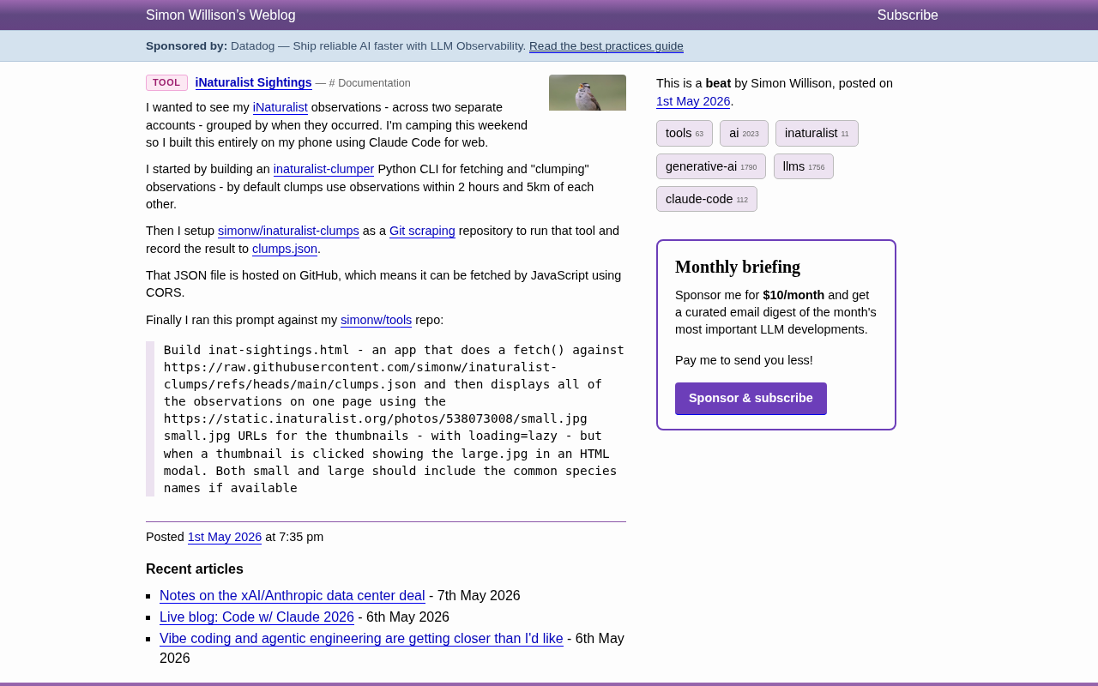
Task: Go to Simon Willison's Weblog home
Action: pyautogui.click(x=220, y=15)
